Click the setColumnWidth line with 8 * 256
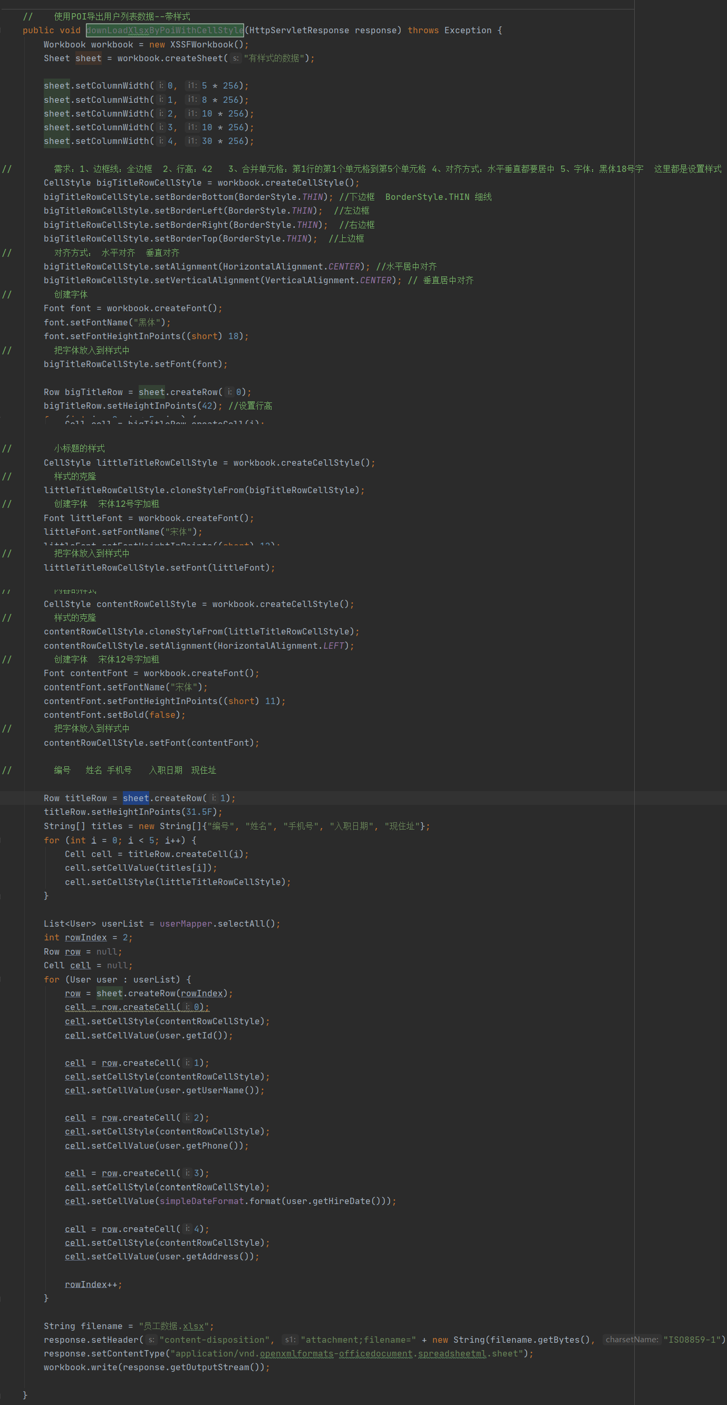Image resolution: width=727 pixels, height=1405 pixels. tap(146, 100)
